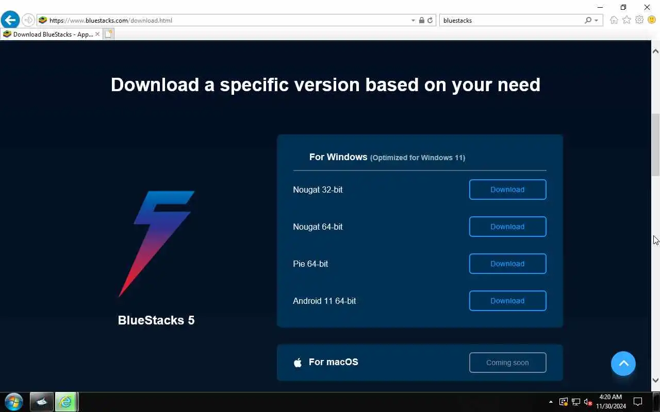Click the Nougat 32-bit label

[318, 190]
